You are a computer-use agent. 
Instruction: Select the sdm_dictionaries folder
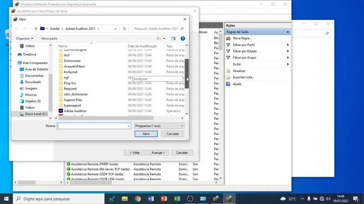76,94
